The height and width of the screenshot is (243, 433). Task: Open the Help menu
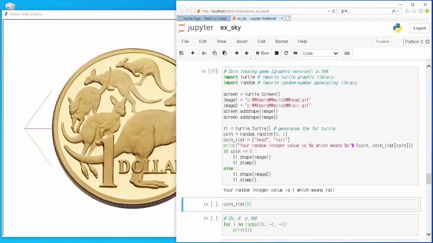[x=302, y=41]
